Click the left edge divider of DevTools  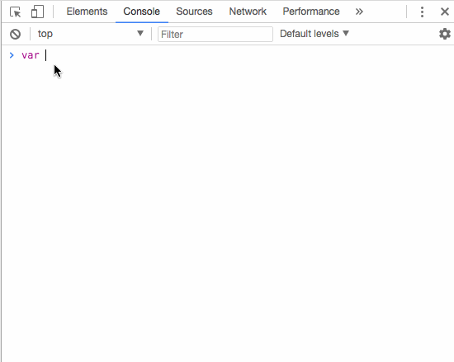pos(1,181)
